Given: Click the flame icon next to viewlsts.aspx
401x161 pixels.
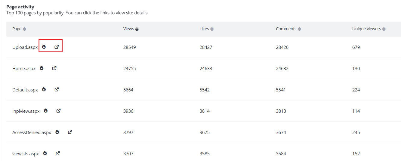Looking at the screenshot, I should click(x=45, y=153).
